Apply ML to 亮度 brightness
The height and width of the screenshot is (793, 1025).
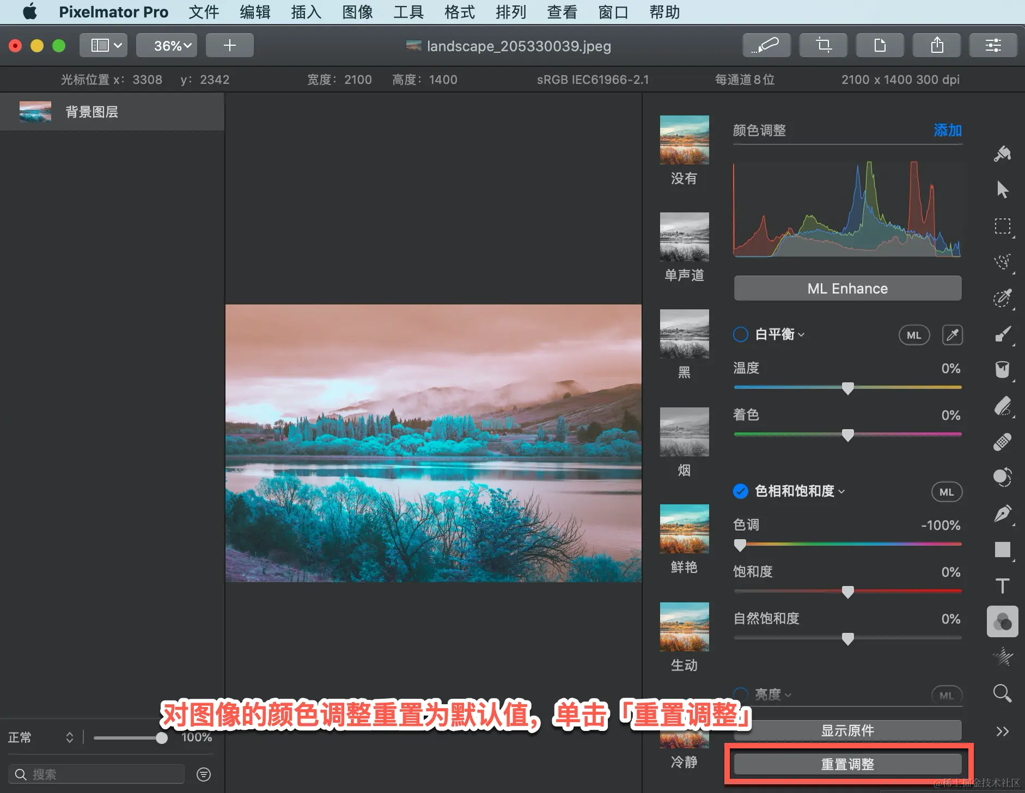(x=947, y=696)
